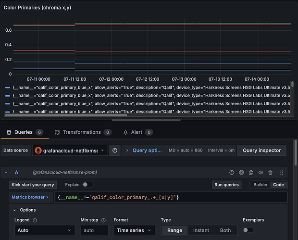Switch to the Alert tab
298x240 pixels.
point(138,132)
